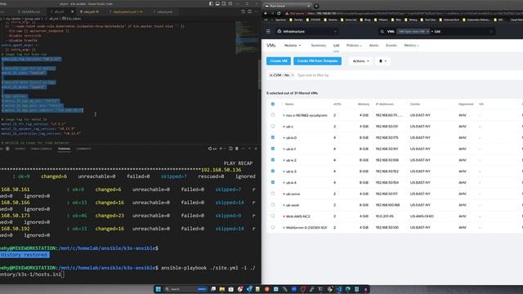
Task: Open editor more actions ellipsis
Action: [256, 11]
